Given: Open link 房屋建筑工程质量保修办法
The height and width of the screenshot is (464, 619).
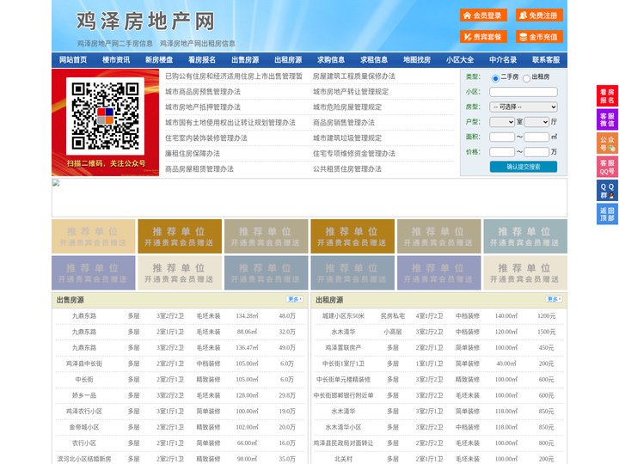Looking at the screenshot, I should tap(354, 76).
